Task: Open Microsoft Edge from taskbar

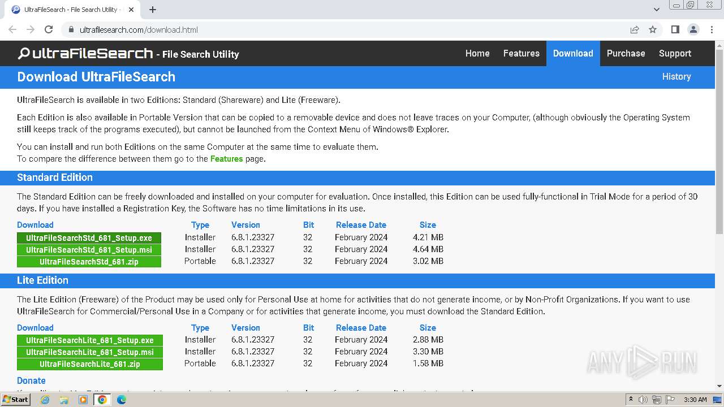Action: (121, 400)
